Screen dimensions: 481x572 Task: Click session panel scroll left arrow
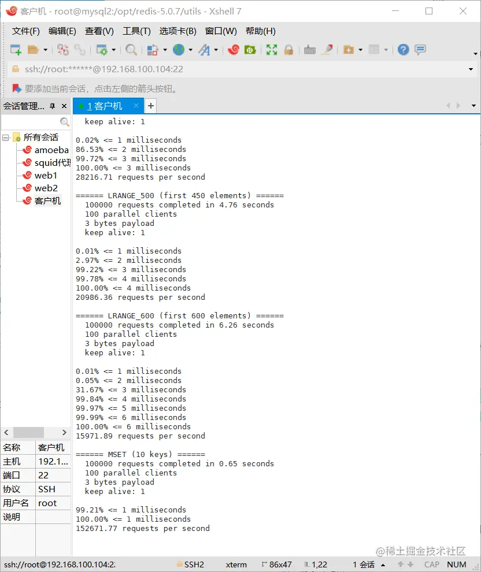(6, 432)
